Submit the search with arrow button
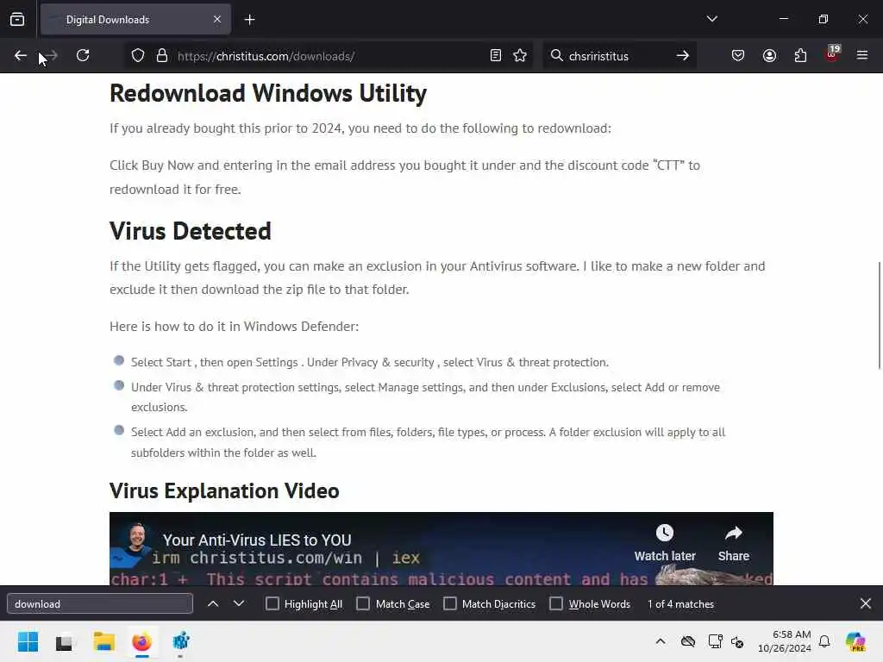 pyautogui.click(x=683, y=56)
